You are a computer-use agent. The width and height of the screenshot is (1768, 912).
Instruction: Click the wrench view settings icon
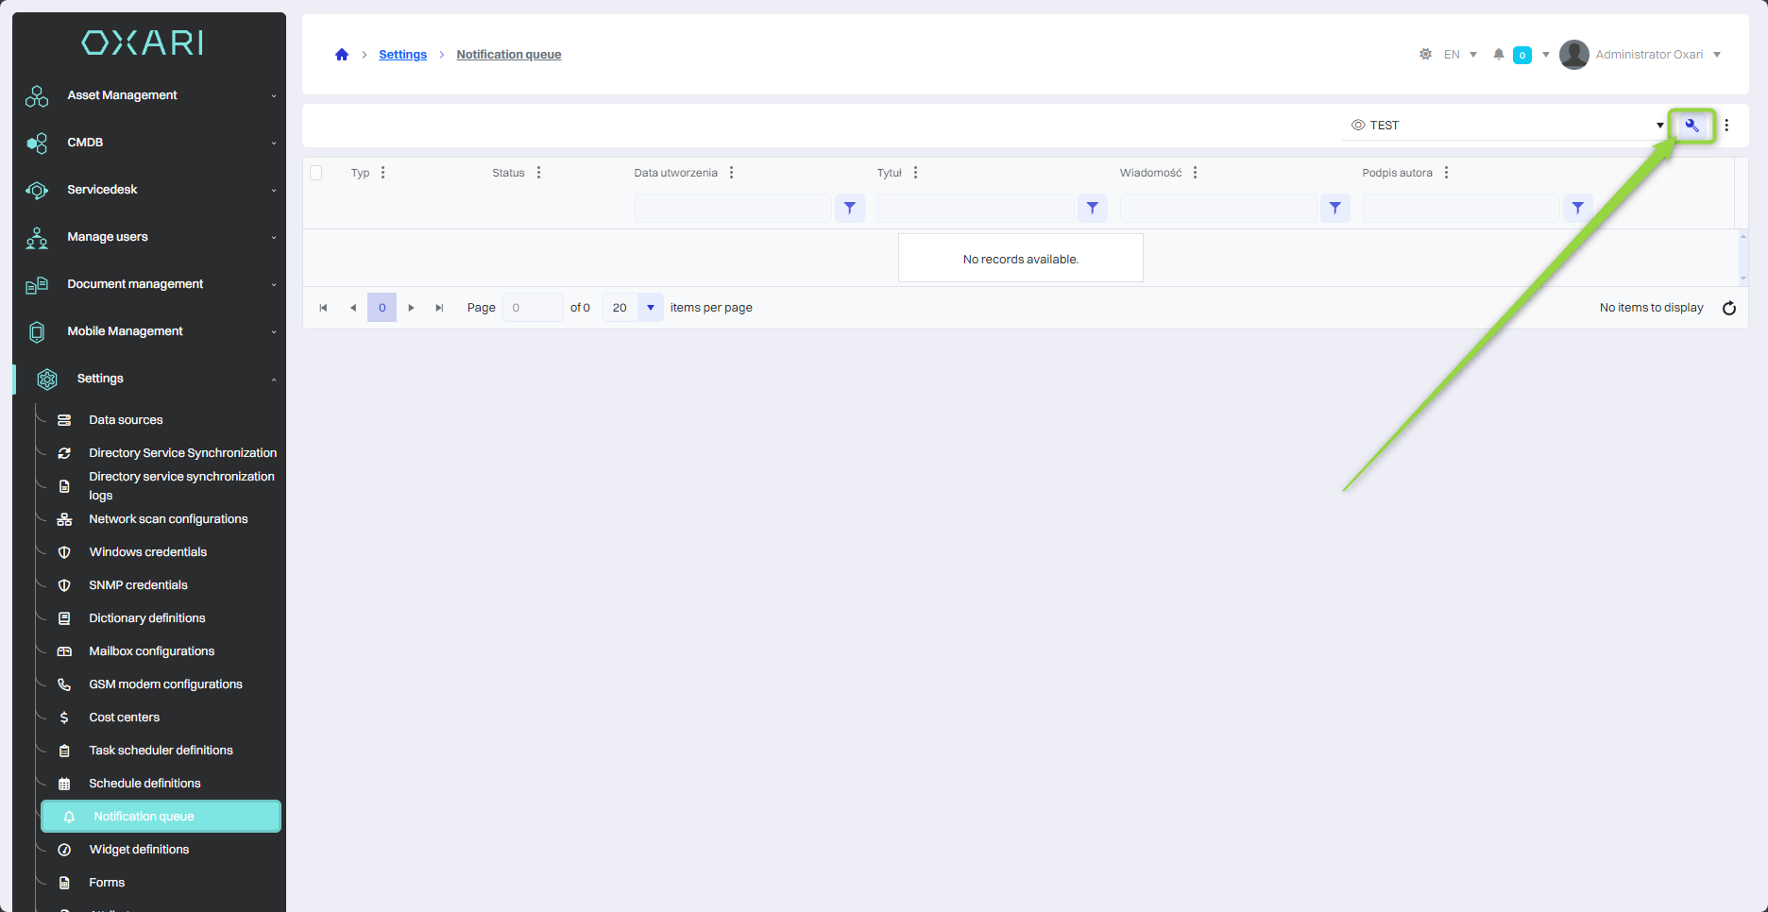pos(1691,126)
